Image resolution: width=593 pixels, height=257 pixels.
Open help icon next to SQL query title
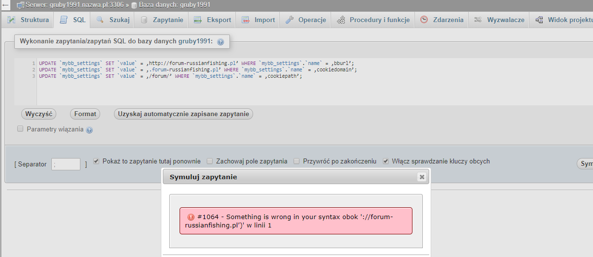(221, 42)
